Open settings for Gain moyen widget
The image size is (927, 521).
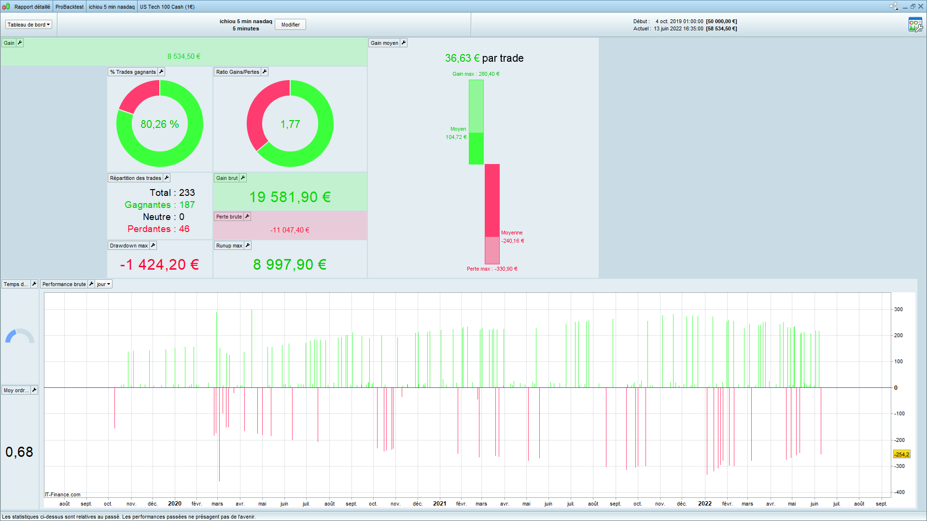[404, 43]
